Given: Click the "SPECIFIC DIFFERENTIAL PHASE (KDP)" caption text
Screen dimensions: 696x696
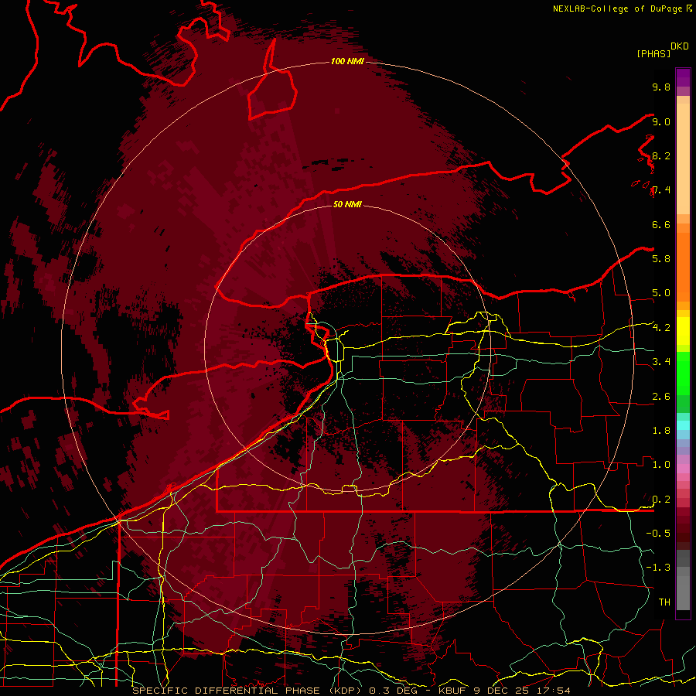Looking at the screenshot, I should pyautogui.click(x=246, y=691).
